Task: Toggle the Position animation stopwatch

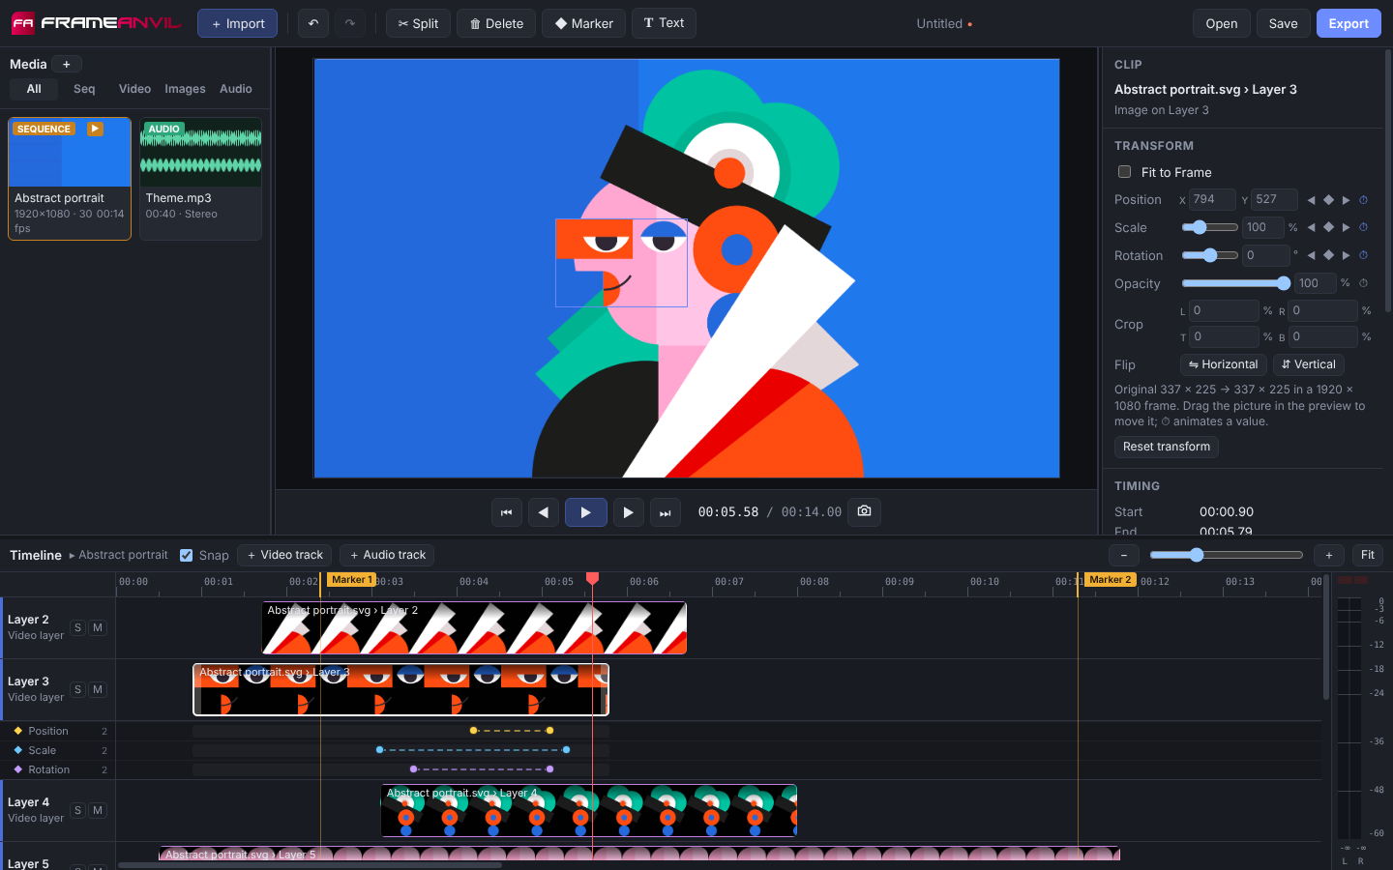Action: point(1364,200)
